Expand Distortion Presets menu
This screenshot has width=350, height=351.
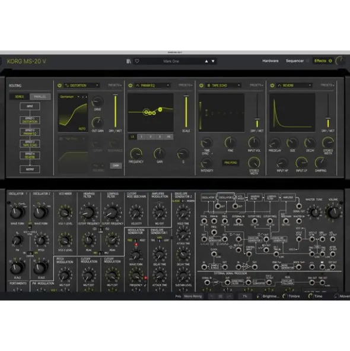[114, 86]
